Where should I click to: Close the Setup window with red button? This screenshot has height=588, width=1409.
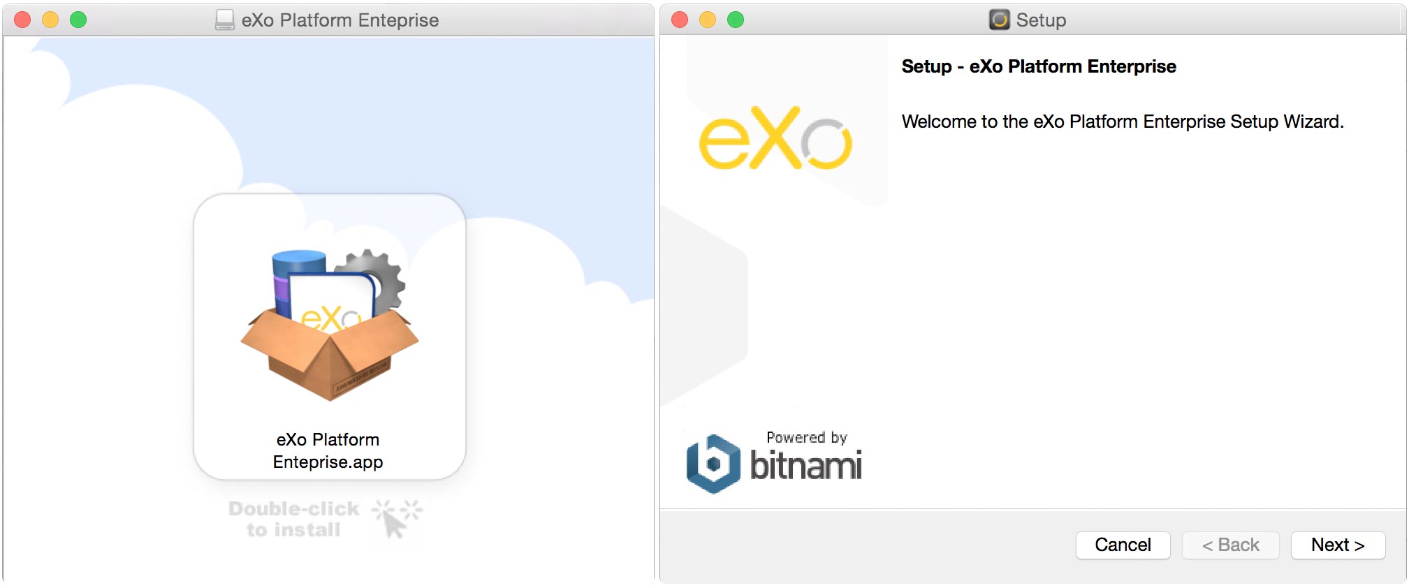[x=680, y=20]
